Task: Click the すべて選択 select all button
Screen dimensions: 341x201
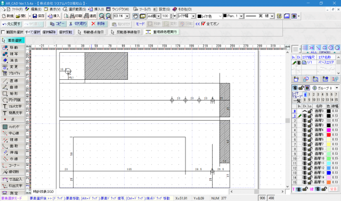Action: pyautogui.click(x=33, y=32)
